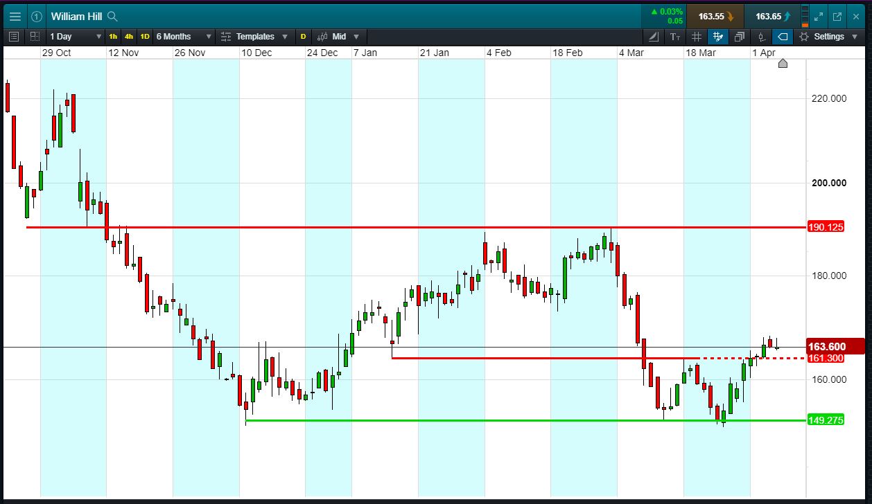Click the 220.000 price axis label

tap(828, 99)
